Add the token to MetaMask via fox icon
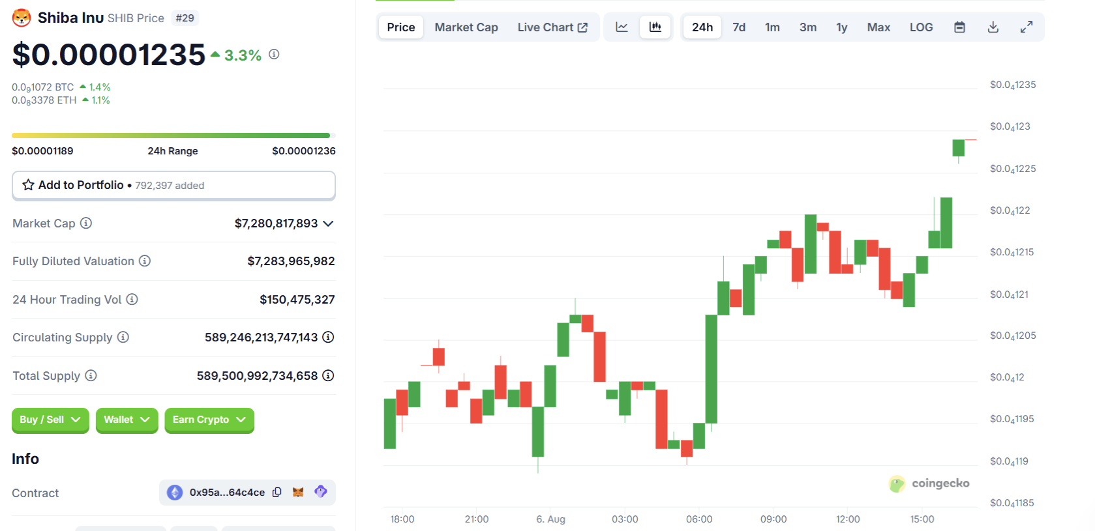This screenshot has height=531, width=1095. [x=298, y=493]
